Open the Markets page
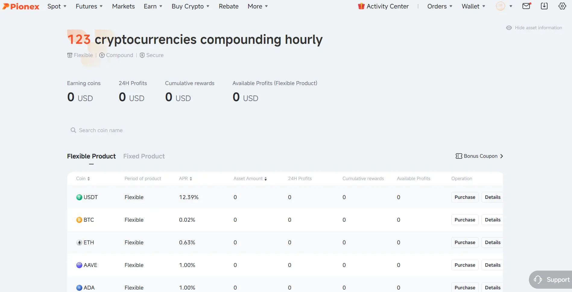This screenshot has height=292, width=572. pos(123,6)
